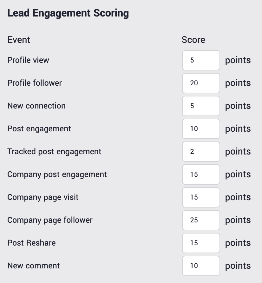Click the Event column header
The height and width of the screenshot is (283, 262).
[x=19, y=40]
